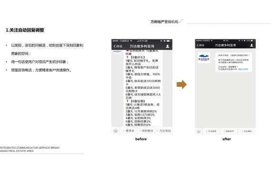Open the profile icon in before screenshot header
Screen dimensions: 271x171
click(167, 46)
